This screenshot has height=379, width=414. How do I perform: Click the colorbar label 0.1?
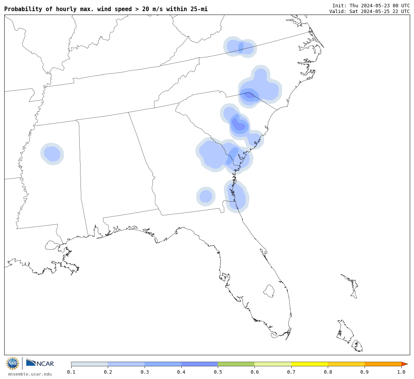pyautogui.click(x=71, y=372)
